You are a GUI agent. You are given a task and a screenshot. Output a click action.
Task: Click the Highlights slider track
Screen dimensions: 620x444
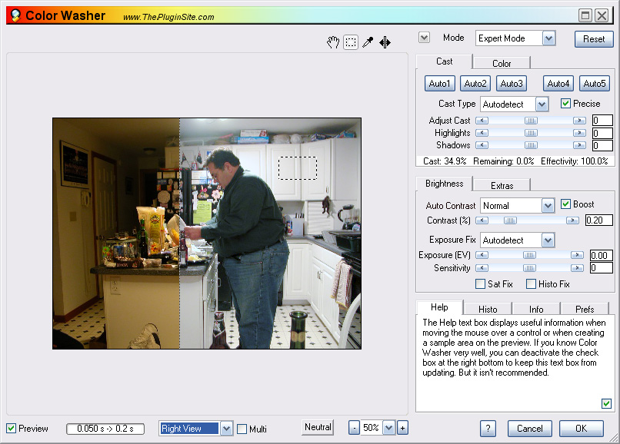[531, 133]
